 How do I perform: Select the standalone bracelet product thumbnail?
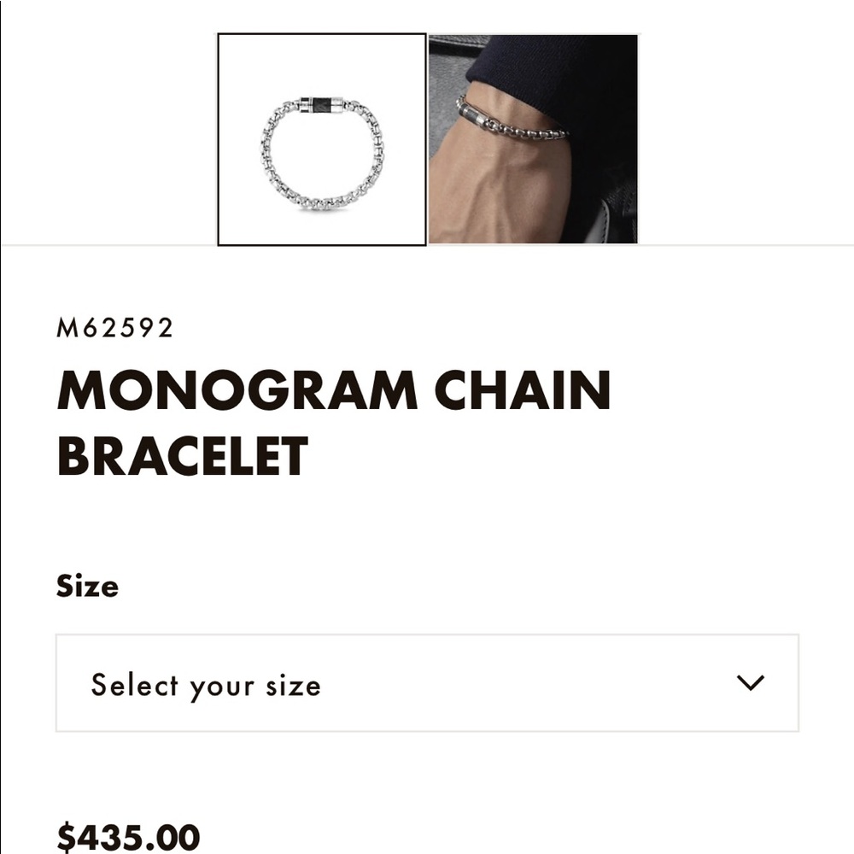tap(323, 139)
